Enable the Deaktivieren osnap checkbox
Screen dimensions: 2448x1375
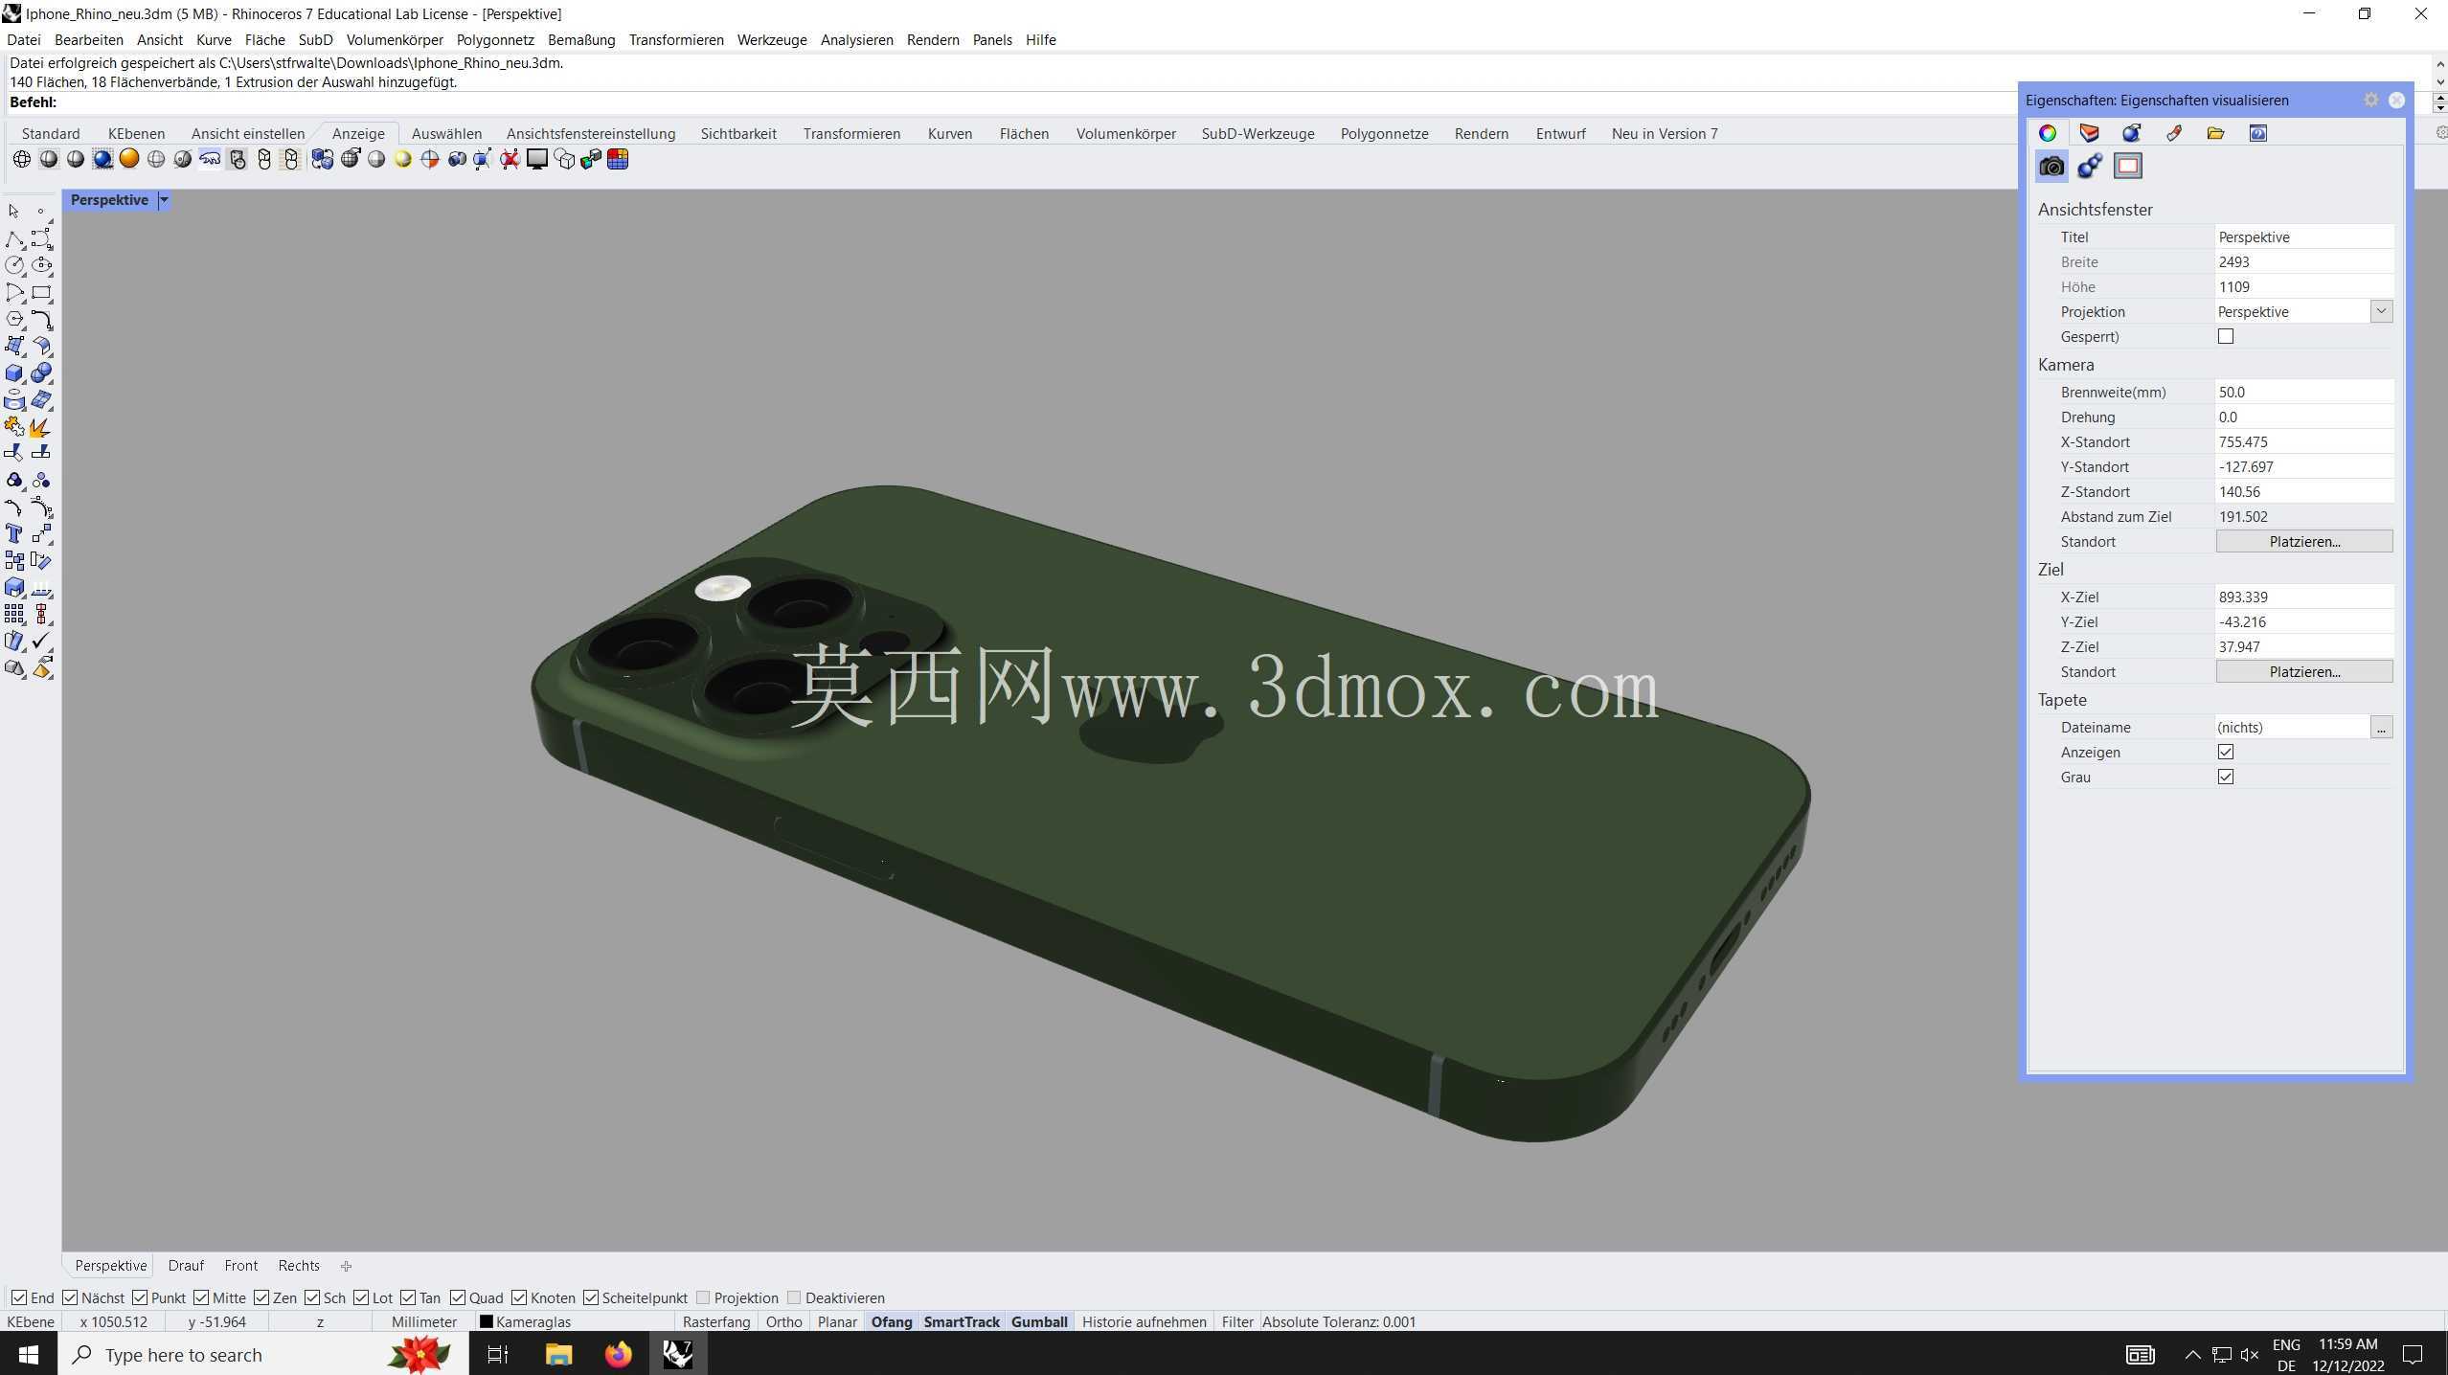(794, 1297)
